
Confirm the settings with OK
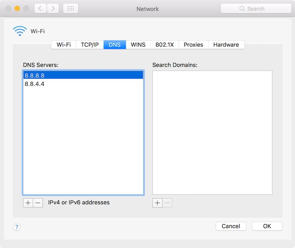coord(267,226)
